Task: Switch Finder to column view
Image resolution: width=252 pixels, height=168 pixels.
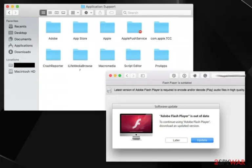Action: pyautogui.click(x=56, y=13)
